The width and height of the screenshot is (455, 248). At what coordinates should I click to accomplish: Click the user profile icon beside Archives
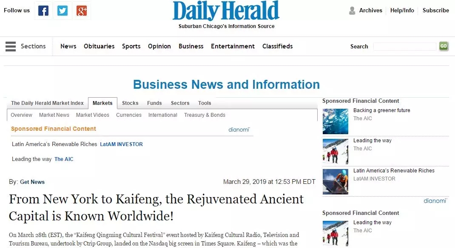352,11
